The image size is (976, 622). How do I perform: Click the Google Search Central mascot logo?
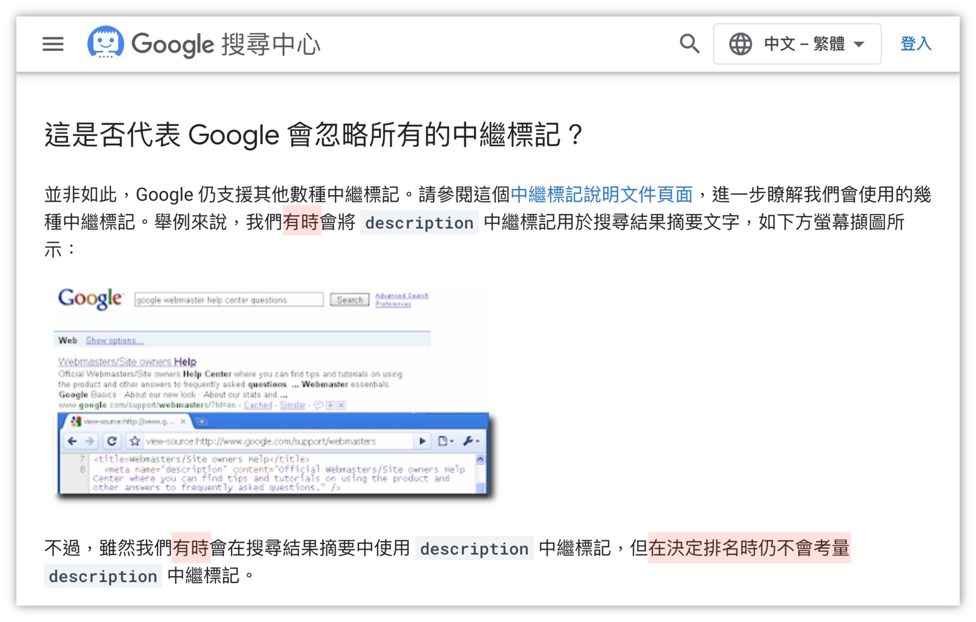coord(106,43)
